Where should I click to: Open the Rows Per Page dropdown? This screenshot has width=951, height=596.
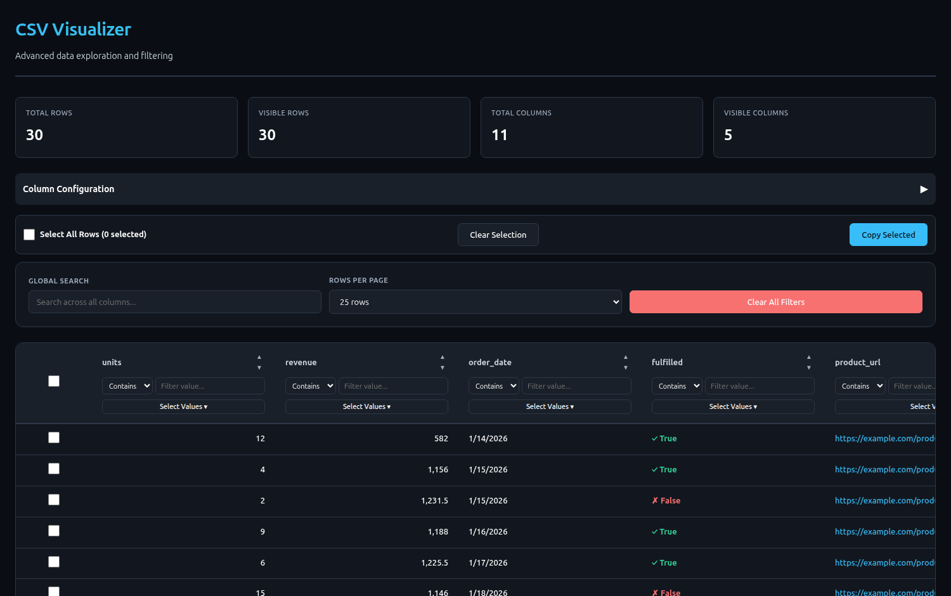475,302
